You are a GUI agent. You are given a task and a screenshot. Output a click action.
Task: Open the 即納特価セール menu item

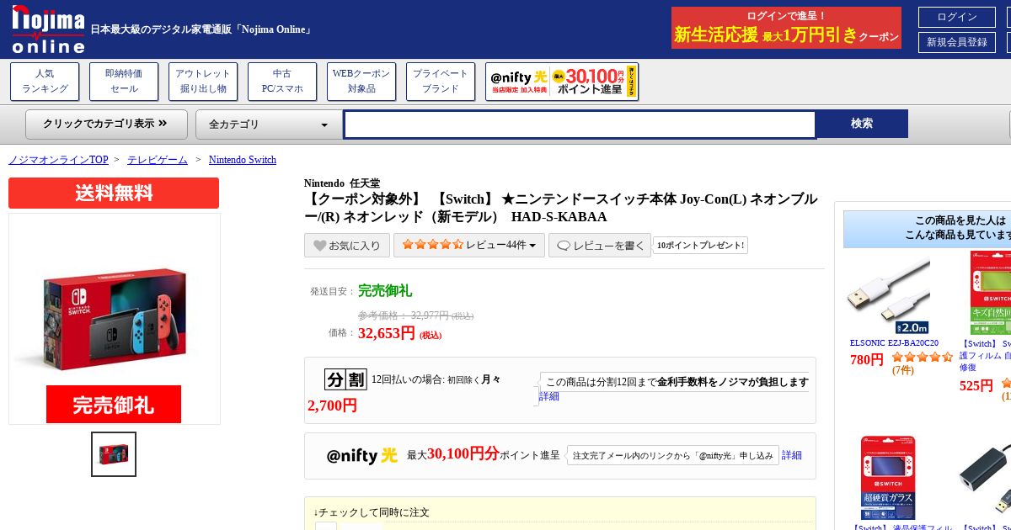pyautogui.click(x=124, y=82)
